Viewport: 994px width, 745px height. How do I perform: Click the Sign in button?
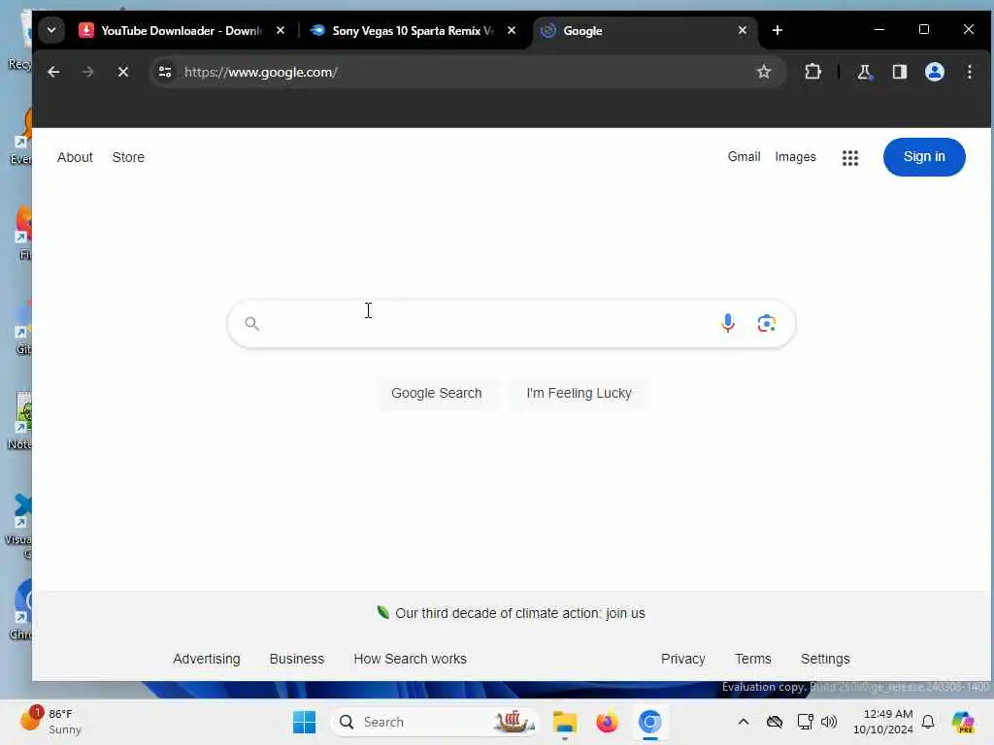click(x=924, y=156)
